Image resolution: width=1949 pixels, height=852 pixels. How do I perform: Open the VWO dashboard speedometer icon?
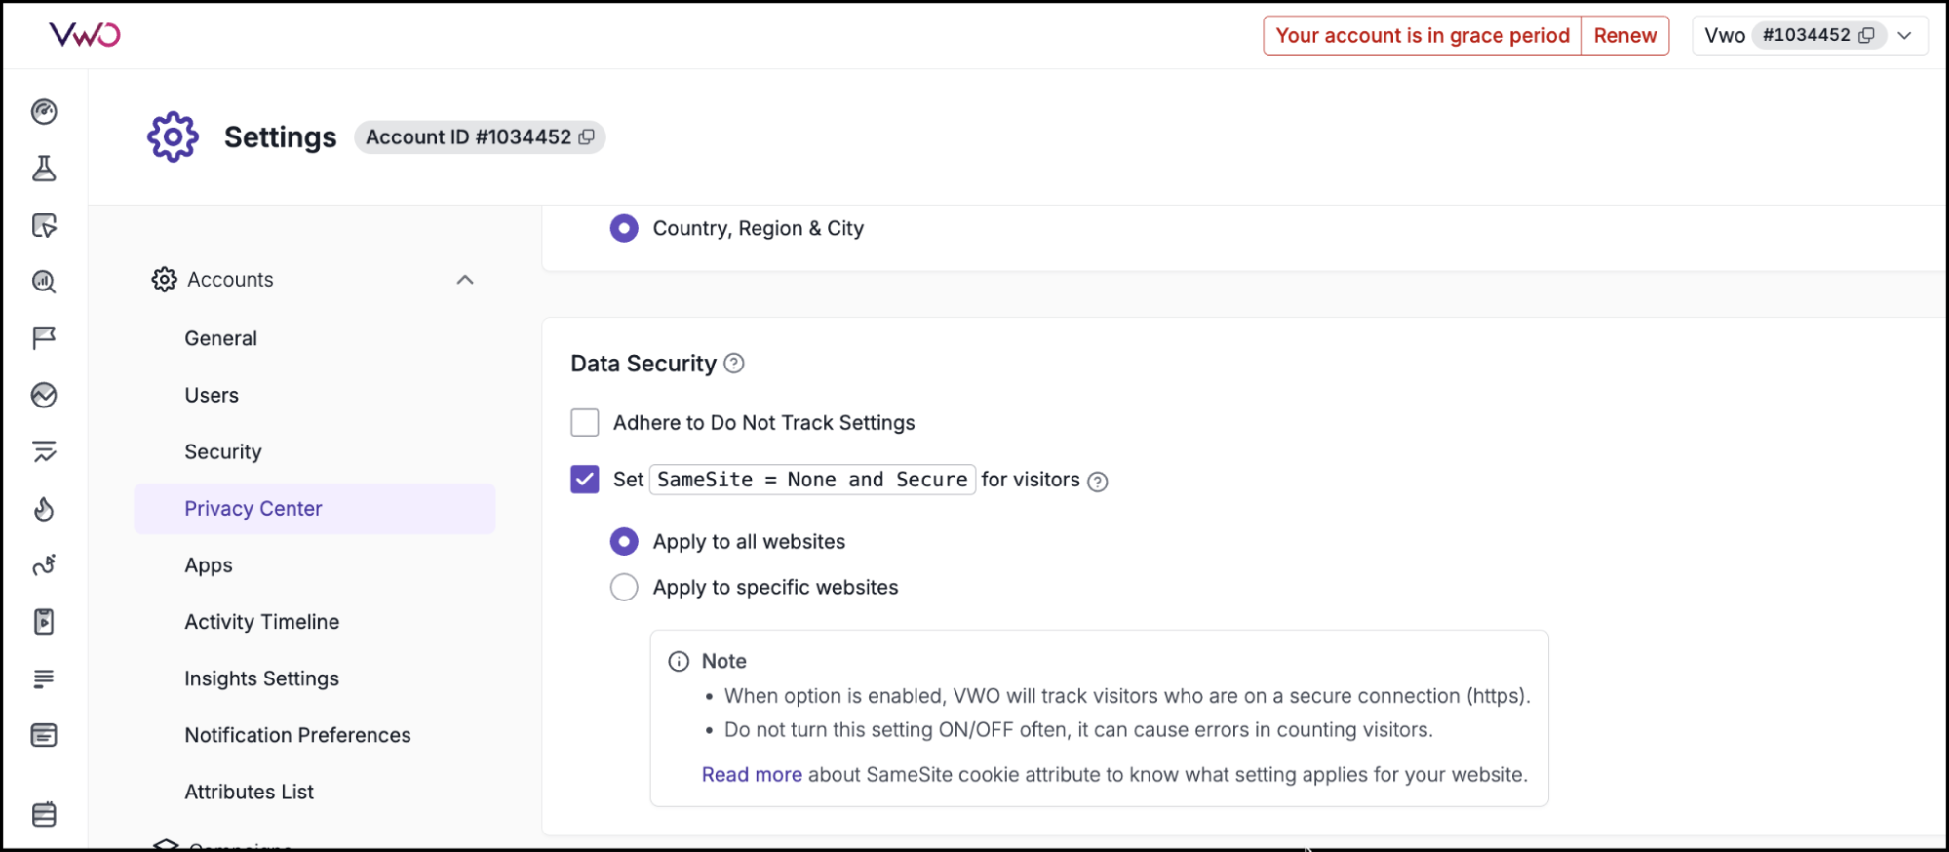click(44, 111)
